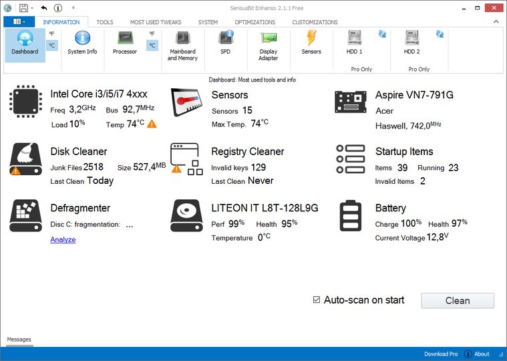Viewport: 507px width, 361px height.
Task: Open the MOST USED TWEAKS tab
Action: point(156,22)
